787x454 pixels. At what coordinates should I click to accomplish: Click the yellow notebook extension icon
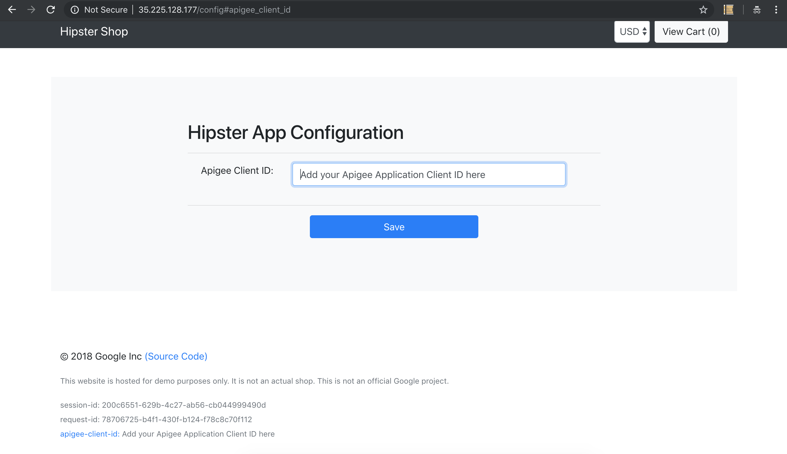pyautogui.click(x=728, y=10)
